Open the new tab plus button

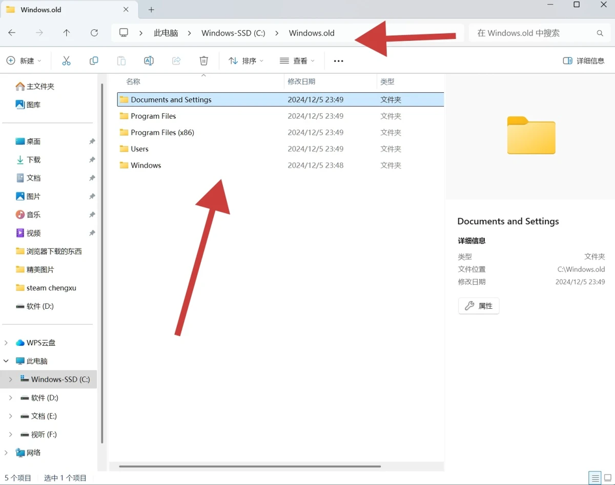click(151, 10)
